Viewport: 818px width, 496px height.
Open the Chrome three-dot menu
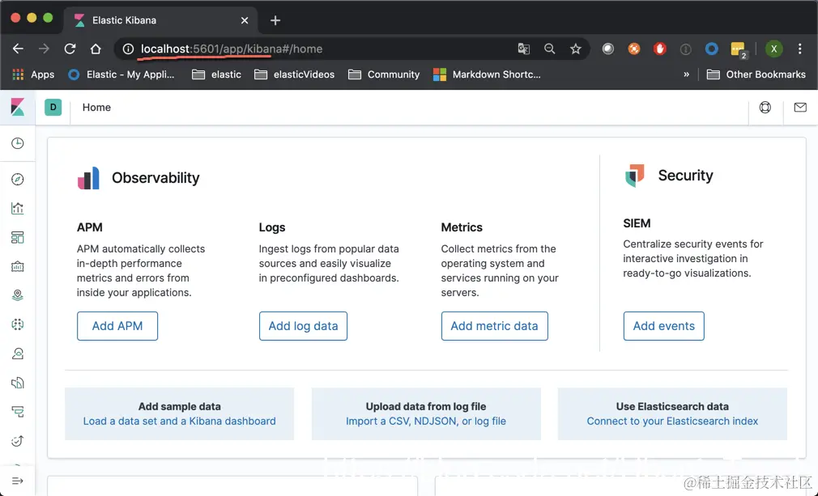[799, 49]
